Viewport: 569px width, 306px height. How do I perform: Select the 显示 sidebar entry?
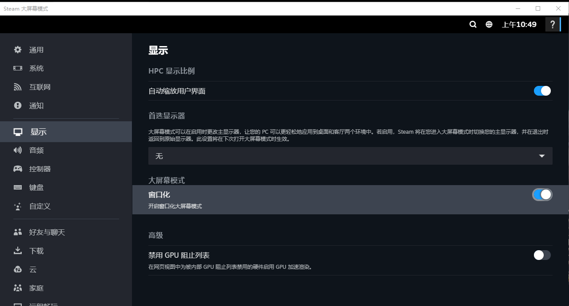point(66,132)
